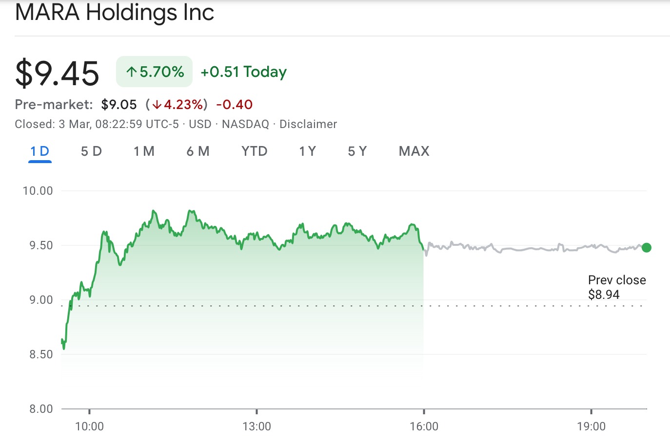The height and width of the screenshot is (443, 670).
Task: Show the MAX time range
Action: click(414, 151)
